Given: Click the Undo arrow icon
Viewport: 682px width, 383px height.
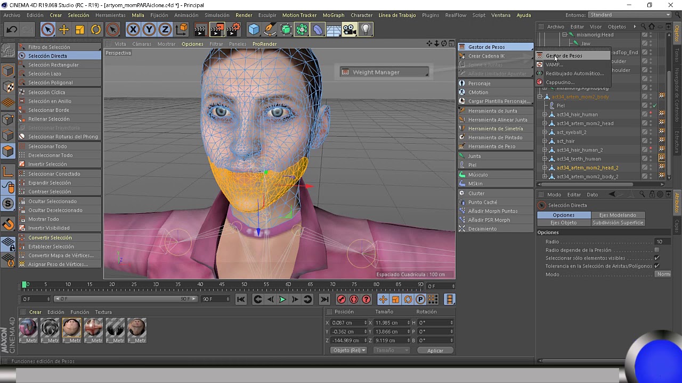Looking at the screenshot, I should pyautogui.click(x=11, y=30).
